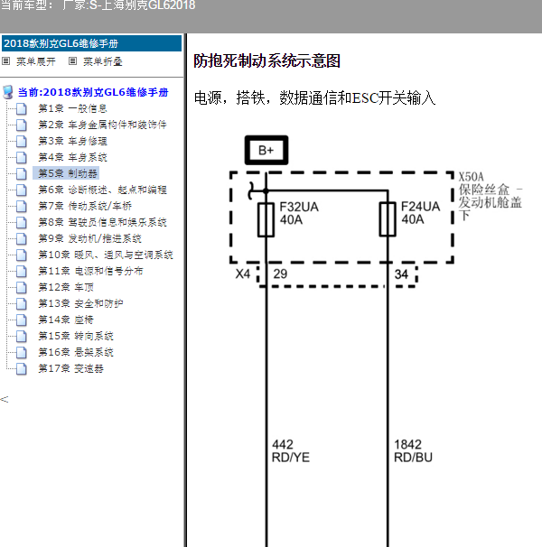
Task: Click the 菜单展开 expand-all menu icon
Action: click(6, 61)
